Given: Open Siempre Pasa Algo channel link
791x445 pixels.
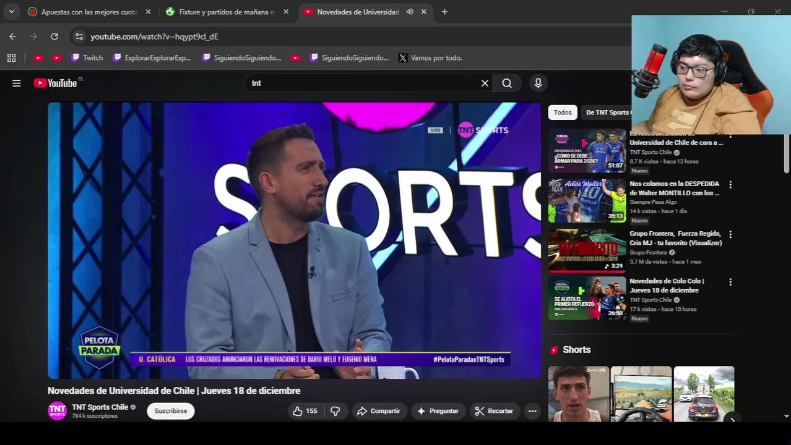Looking at the screenshot, I should [653, 202].
